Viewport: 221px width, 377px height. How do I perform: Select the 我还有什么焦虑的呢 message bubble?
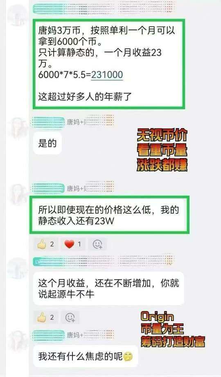click(x=86, y=357)
